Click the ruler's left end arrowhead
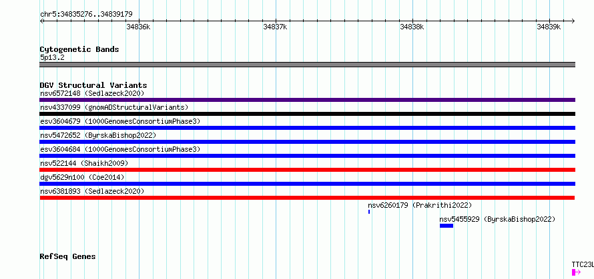 coord(41,21)
